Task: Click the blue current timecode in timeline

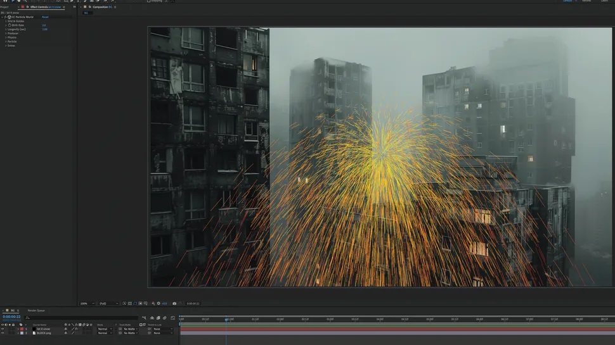Action: point(11,317)
